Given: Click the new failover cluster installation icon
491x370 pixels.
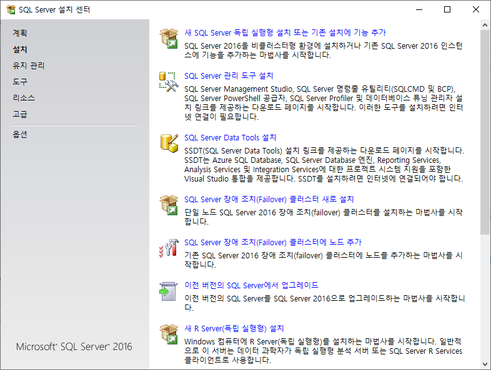Looking at the screenshot, I should click(x=169, y=205).
